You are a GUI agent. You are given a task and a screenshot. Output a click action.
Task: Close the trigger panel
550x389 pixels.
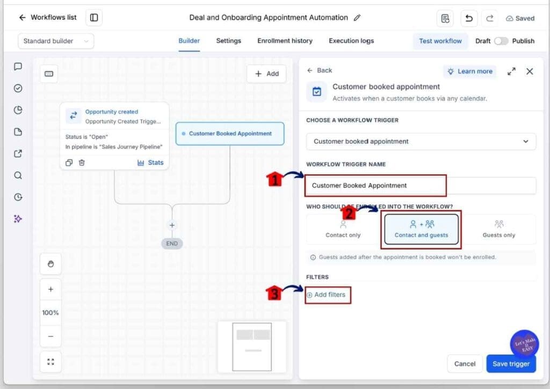[x=530, y=71]
